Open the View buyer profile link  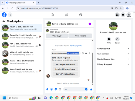tap(76, 46)
